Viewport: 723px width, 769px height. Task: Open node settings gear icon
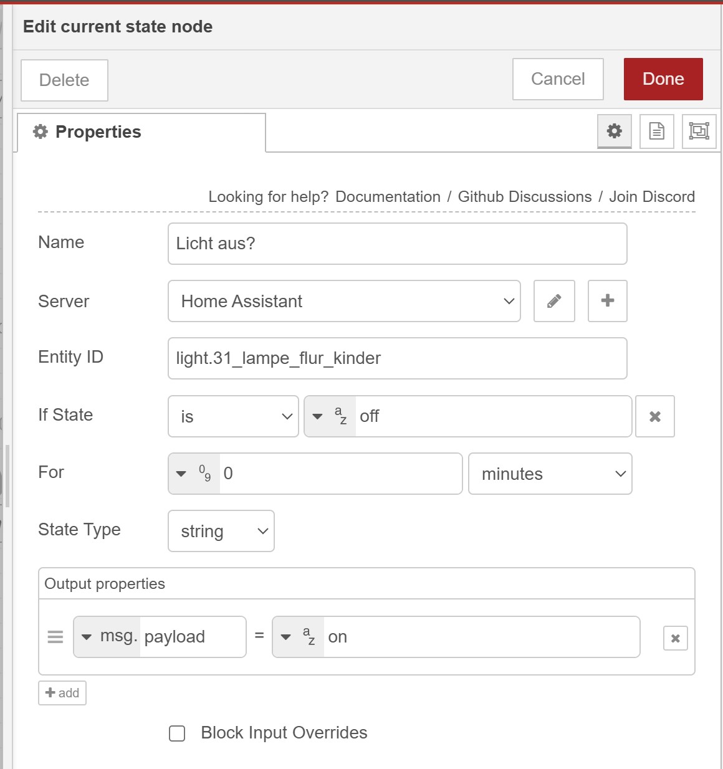(x=614, y=131)
